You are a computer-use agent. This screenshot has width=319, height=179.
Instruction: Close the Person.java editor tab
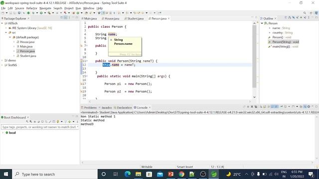tap(168, 18)
